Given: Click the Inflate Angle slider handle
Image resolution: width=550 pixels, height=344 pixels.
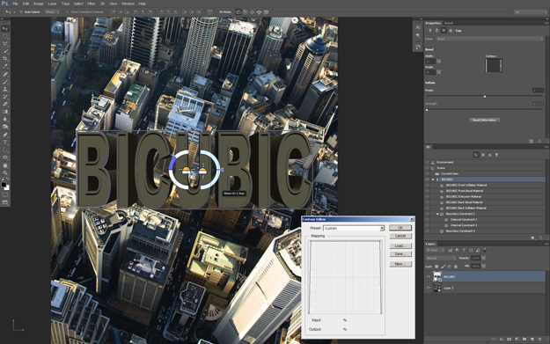Looking at the screenshot, I should (485, 97).
